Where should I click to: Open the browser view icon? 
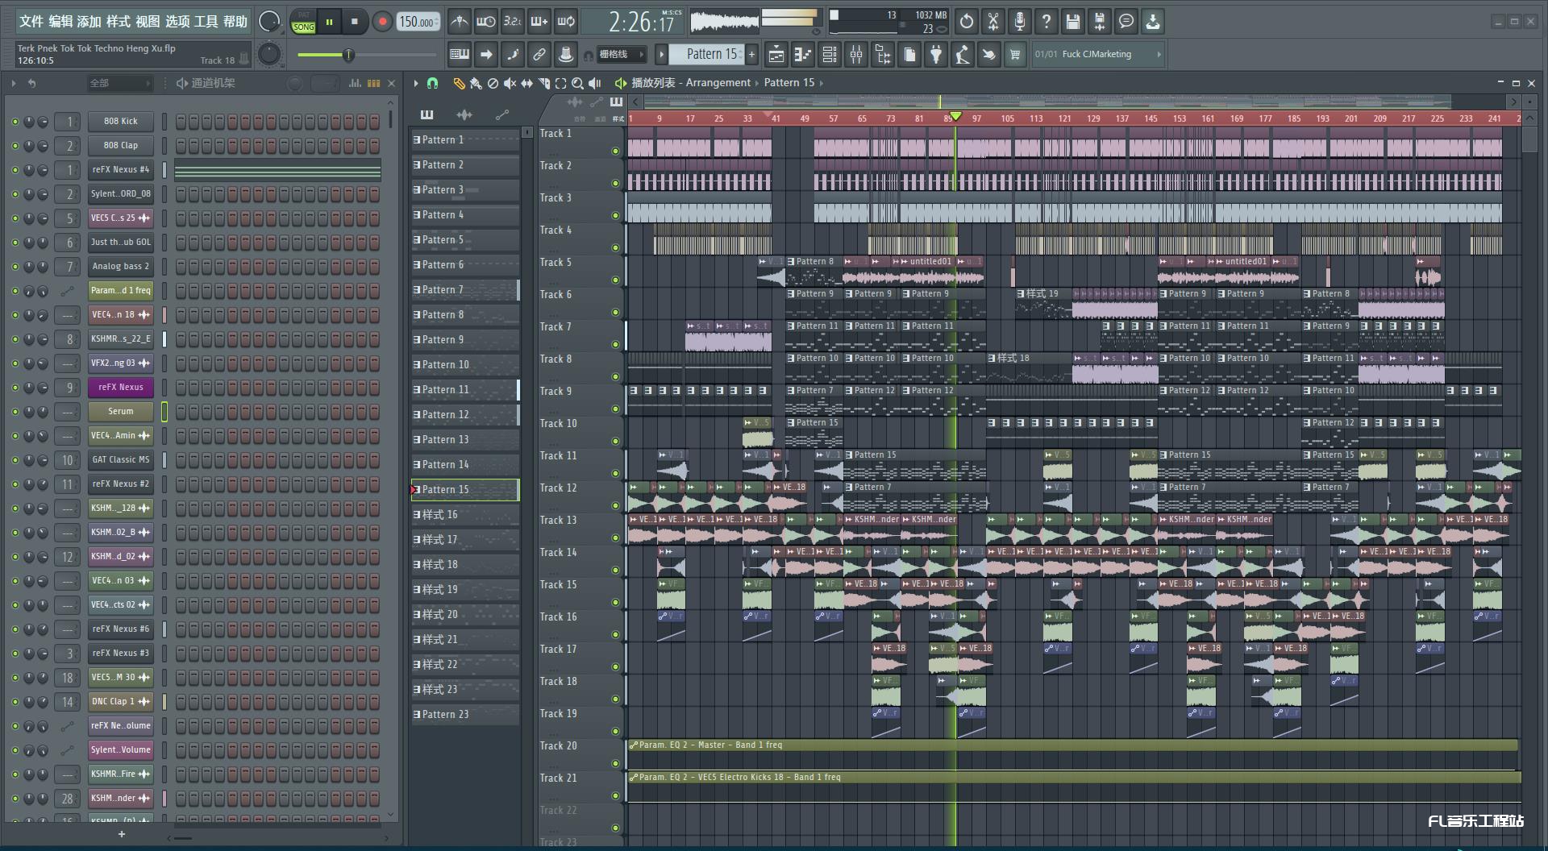point(883,55)
